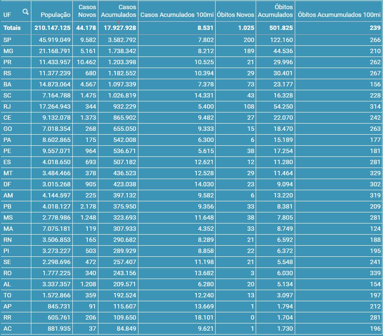Select the SP state row

[7, 40]
